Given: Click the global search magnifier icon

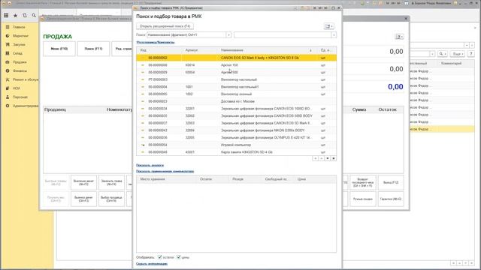Looking at the screenshot, I should (34, 15).
